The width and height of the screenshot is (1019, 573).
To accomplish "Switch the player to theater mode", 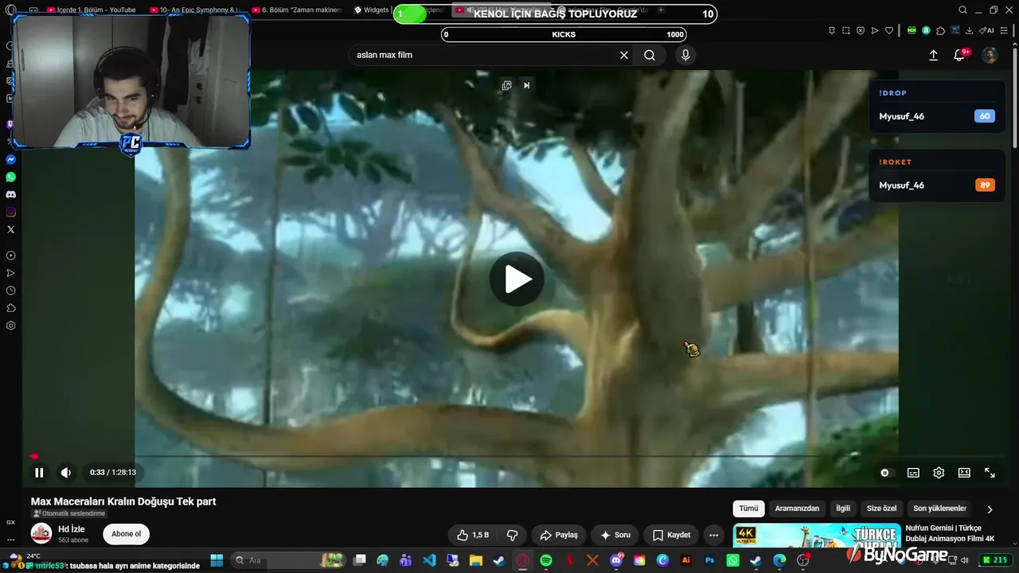I will tap(964, 473).
